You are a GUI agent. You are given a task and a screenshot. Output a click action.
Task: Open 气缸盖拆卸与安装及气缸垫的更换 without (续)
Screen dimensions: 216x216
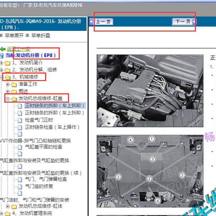coord(34,160)
